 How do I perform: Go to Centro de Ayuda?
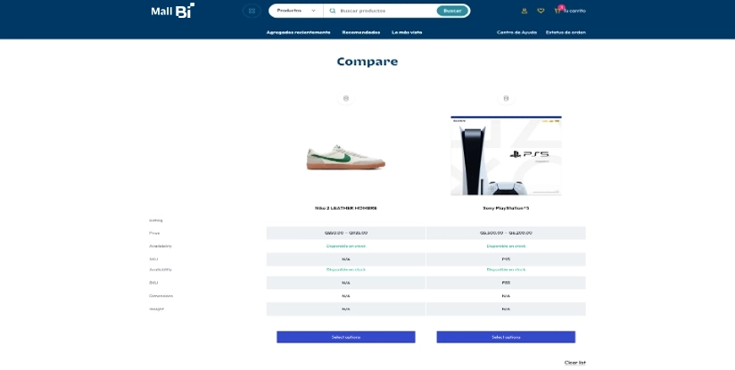coord(516,32)
